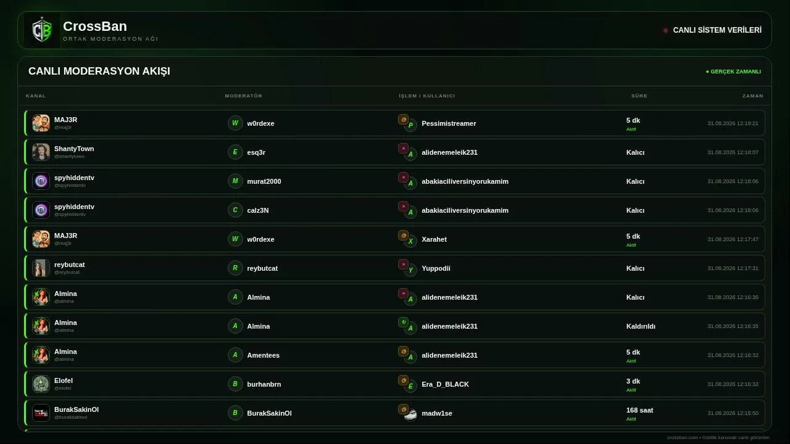Open user Era_D_BLACK in the feed

[x=445, y=384]
